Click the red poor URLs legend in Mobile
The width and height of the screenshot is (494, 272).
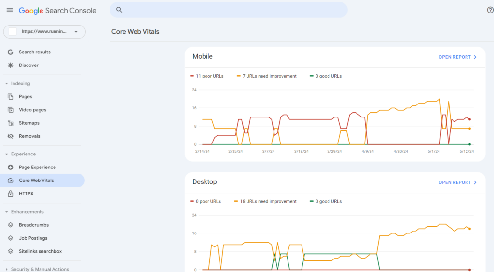click(x=207, y=76)
